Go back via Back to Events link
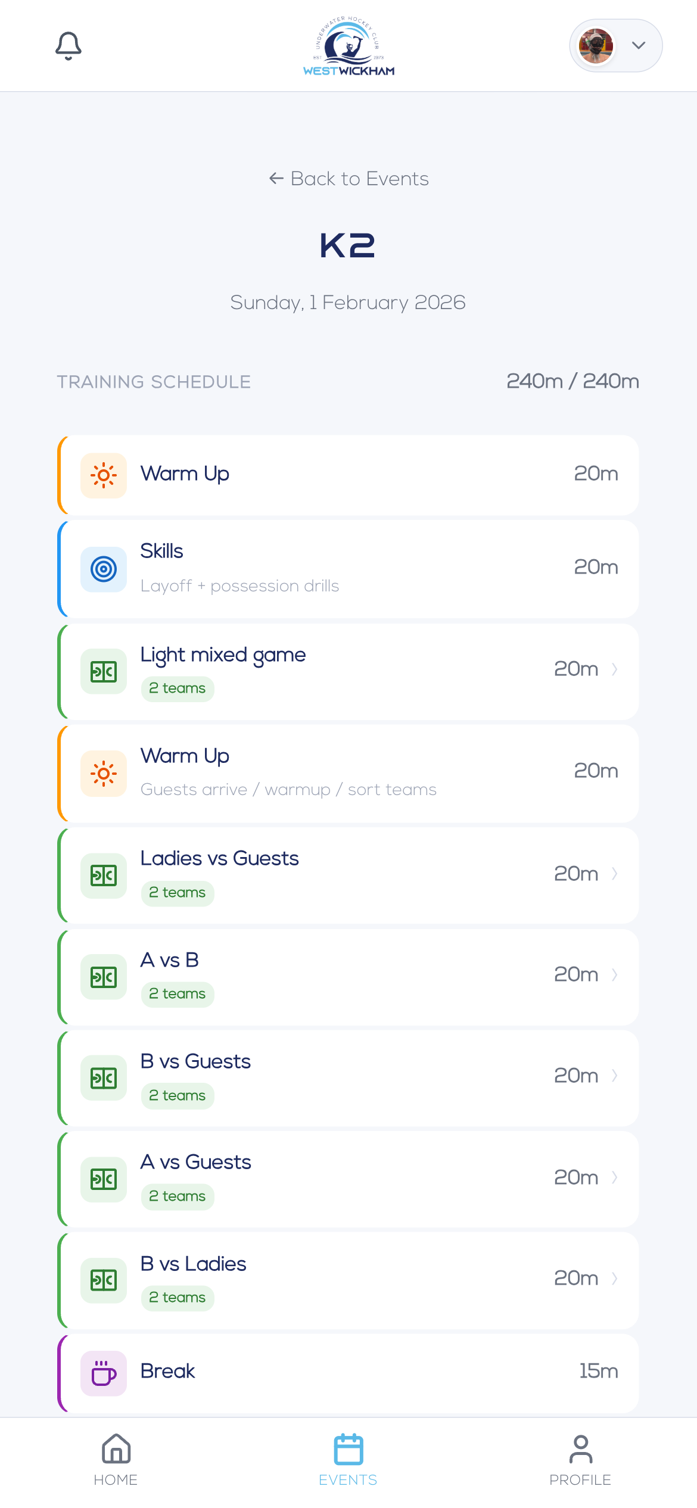Image resolution: width=697 pixels, height=1508 pixels. coord(348,179)
